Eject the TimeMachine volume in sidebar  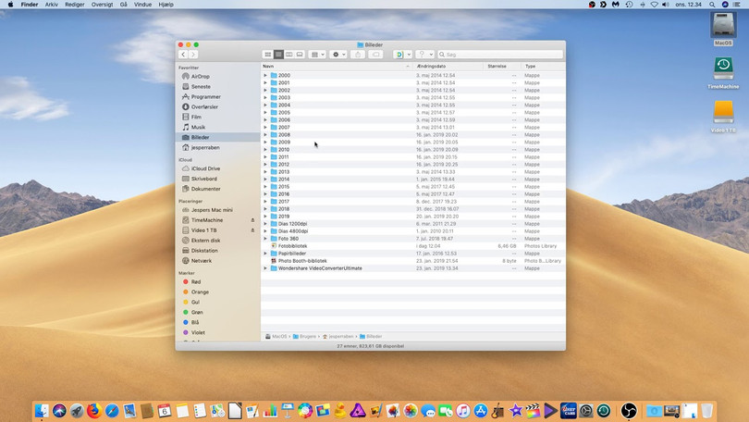pos(252,220)
